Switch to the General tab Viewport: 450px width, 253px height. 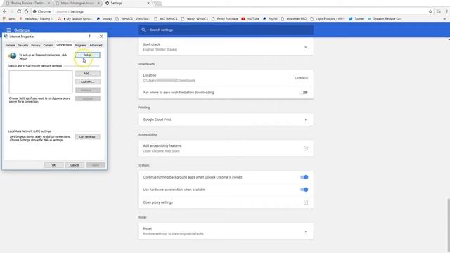(11, 45)
